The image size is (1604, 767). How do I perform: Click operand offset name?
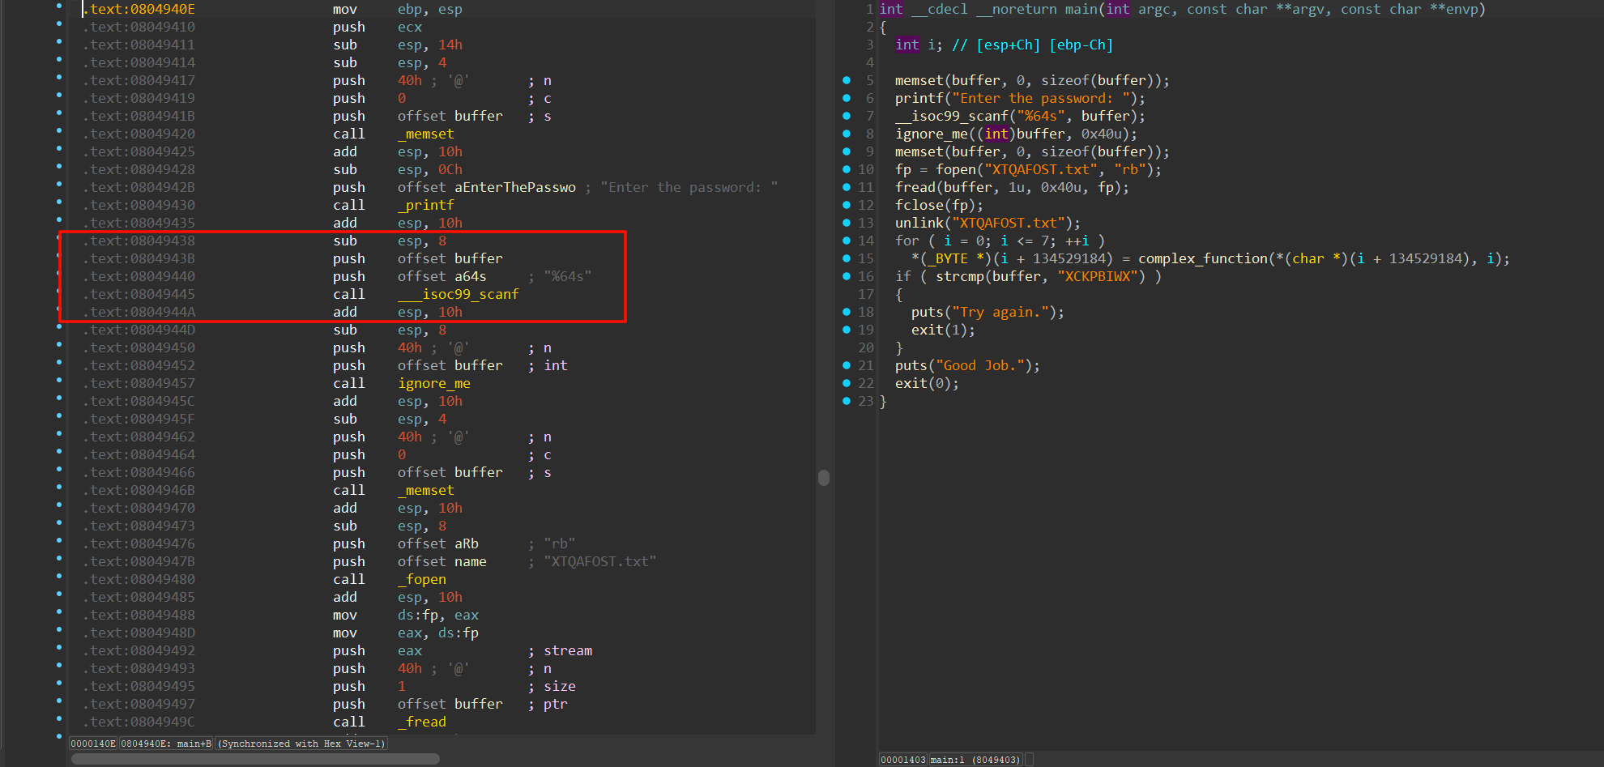tap(442, 561)
